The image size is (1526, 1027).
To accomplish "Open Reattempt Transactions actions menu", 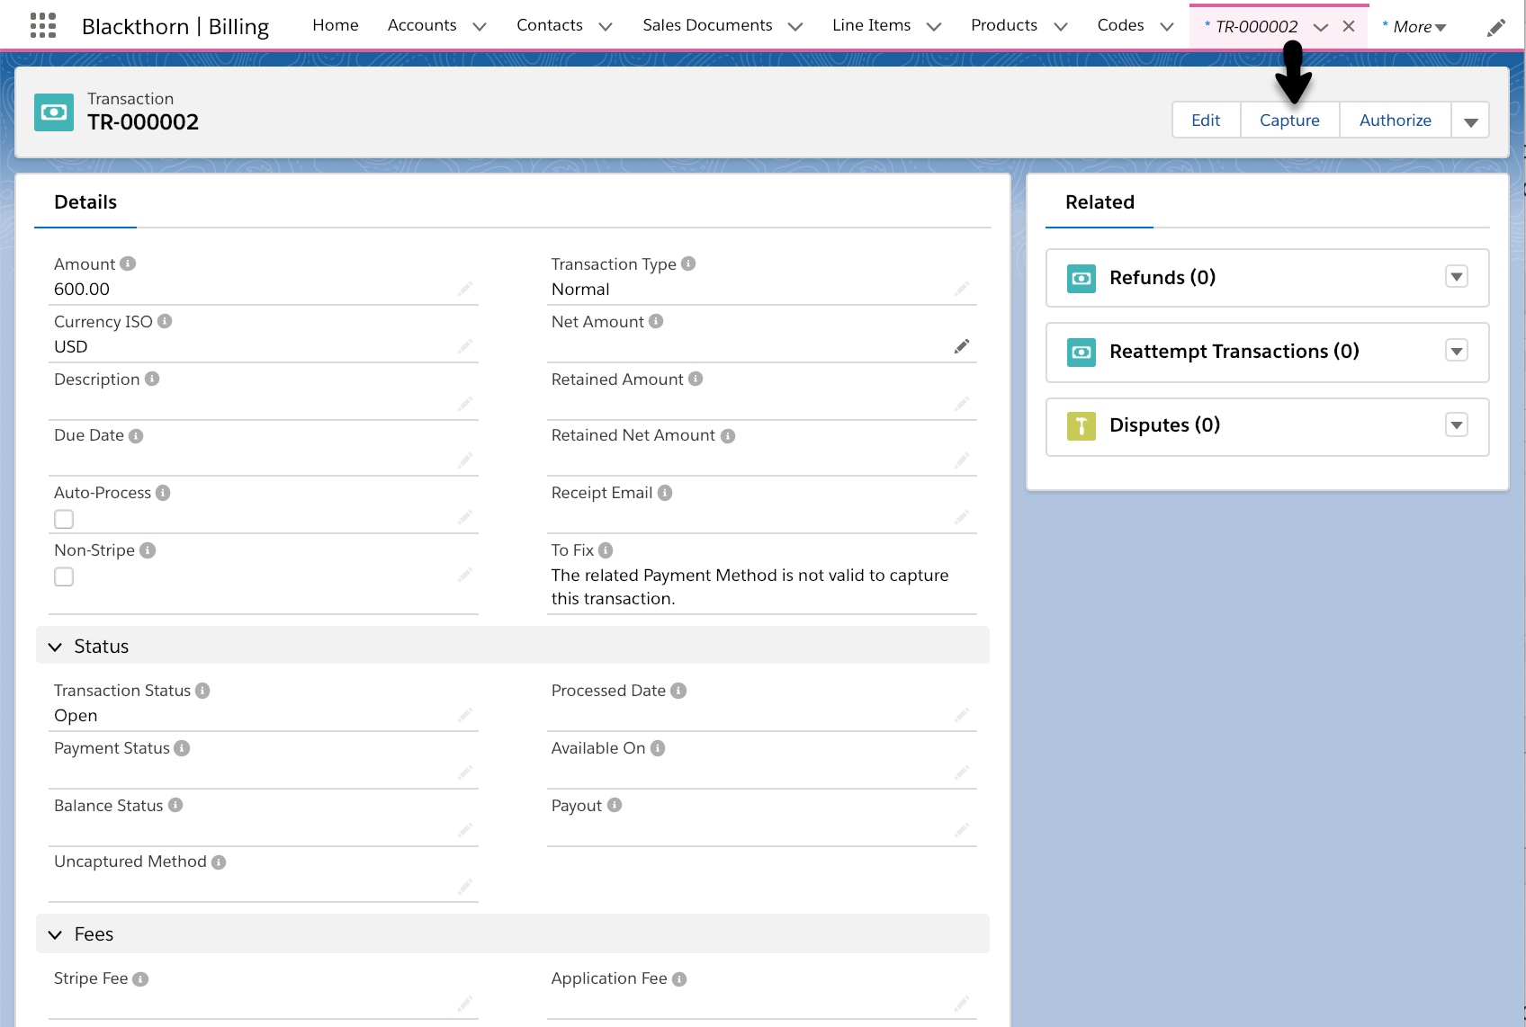I will (1457, 351).
